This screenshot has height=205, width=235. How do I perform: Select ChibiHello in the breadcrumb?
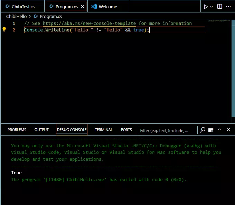[x=16, y=16]
